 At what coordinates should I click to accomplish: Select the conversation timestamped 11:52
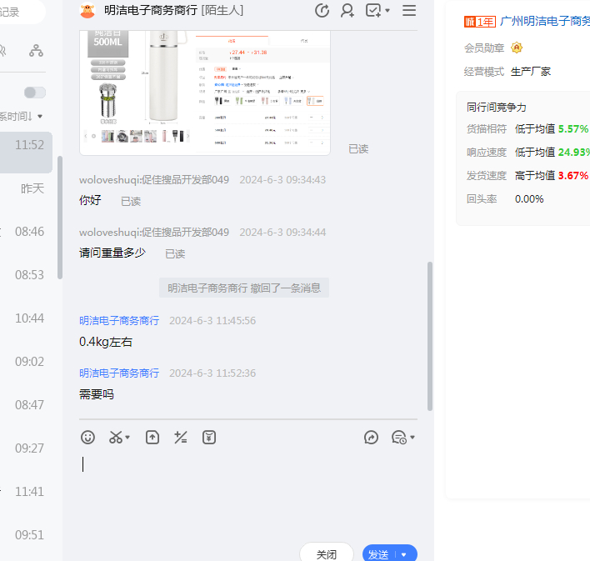pos(29,145)
